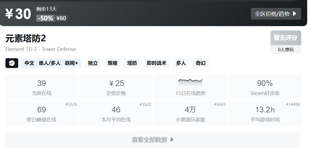This screenshot has width=311, height=148.
Task: Click the #6683 rank label
Action: tap(220, 104)
